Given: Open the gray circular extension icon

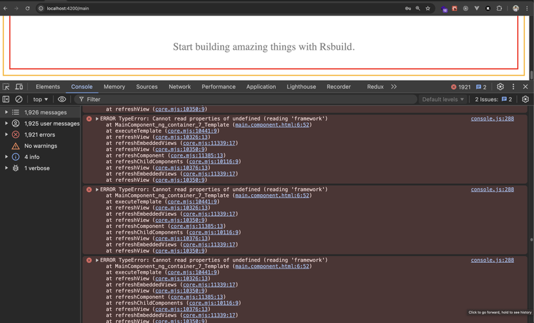Looking at the screenshot, I should (465, 8).
